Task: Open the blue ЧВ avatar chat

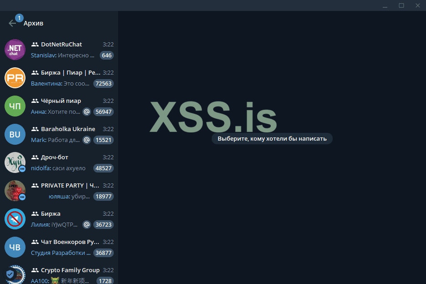Action: 15,247
